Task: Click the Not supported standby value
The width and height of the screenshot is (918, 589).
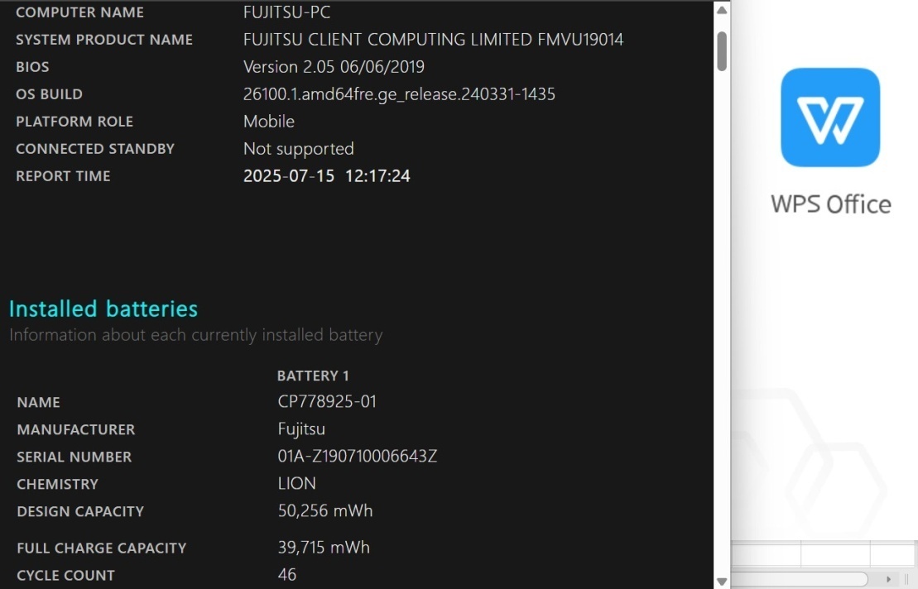Action: pyautogui.click(x=299, y=149)
